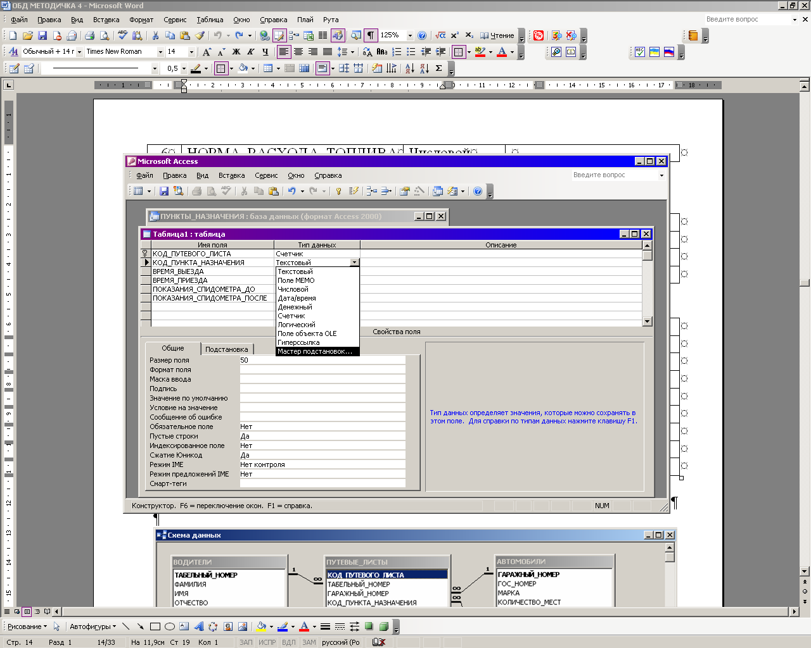This screenshot has width=811, height=648.
Task: Choose 'Числовой' in the data type list
Action: pos(317,289)
